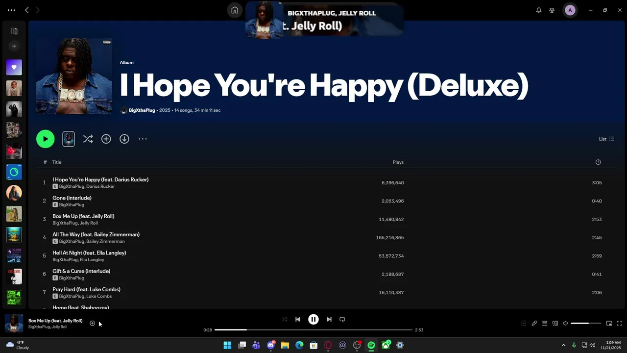Open Jelly Roll artist link in track 3 row

(x=89, y=223)
